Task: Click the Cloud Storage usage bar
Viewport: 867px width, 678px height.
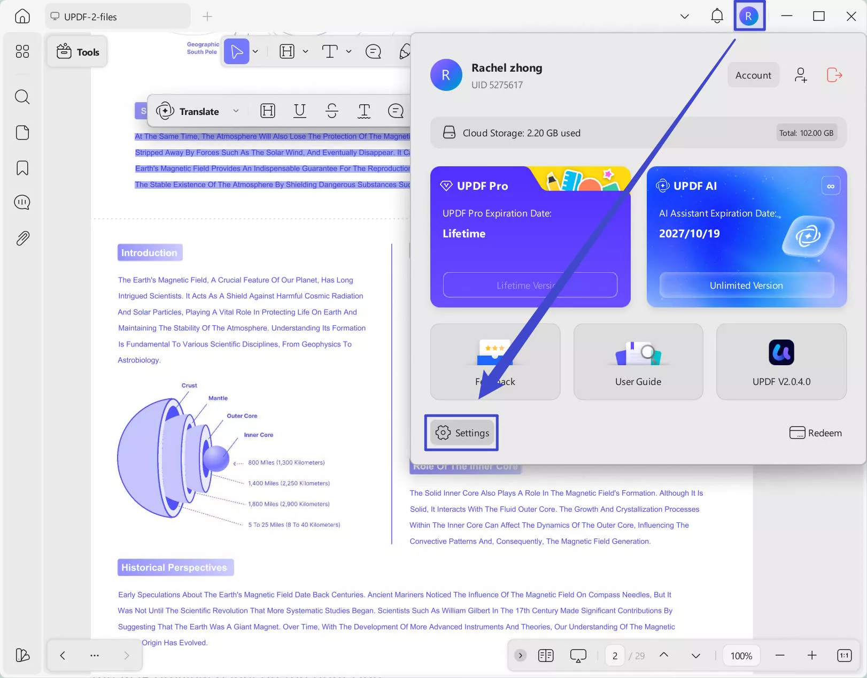Action: (x=638, y=133)
